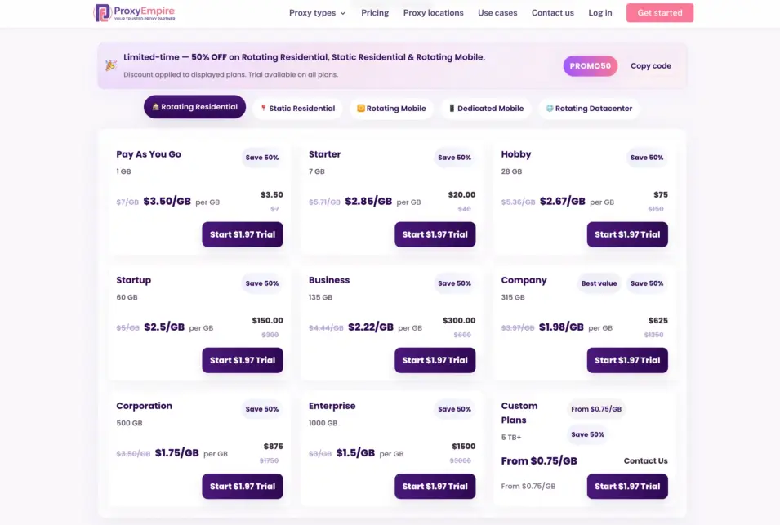Click the Save 50% badge on Starter
The image size is (780, 525).
tap(454, 158)
